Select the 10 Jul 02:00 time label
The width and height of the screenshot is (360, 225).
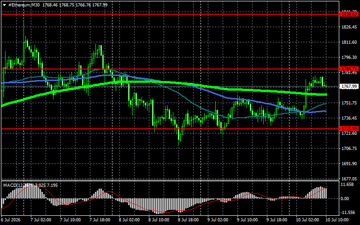(x=307, y=220)
